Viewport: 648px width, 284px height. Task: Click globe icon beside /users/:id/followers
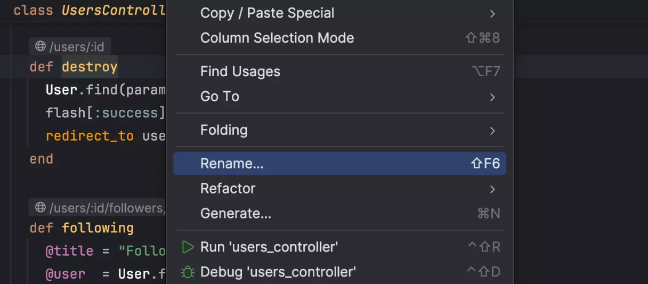[x=40, y=207]
